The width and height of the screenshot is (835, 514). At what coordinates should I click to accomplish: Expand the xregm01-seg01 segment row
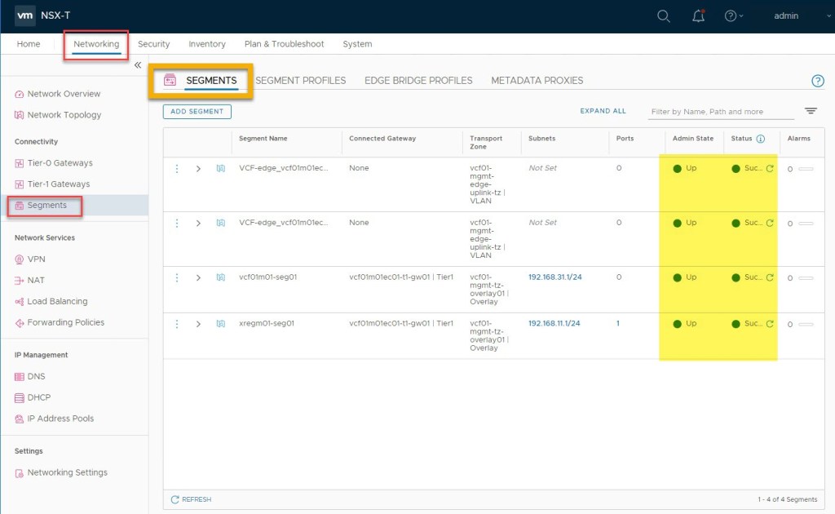[x=198, y=324]
